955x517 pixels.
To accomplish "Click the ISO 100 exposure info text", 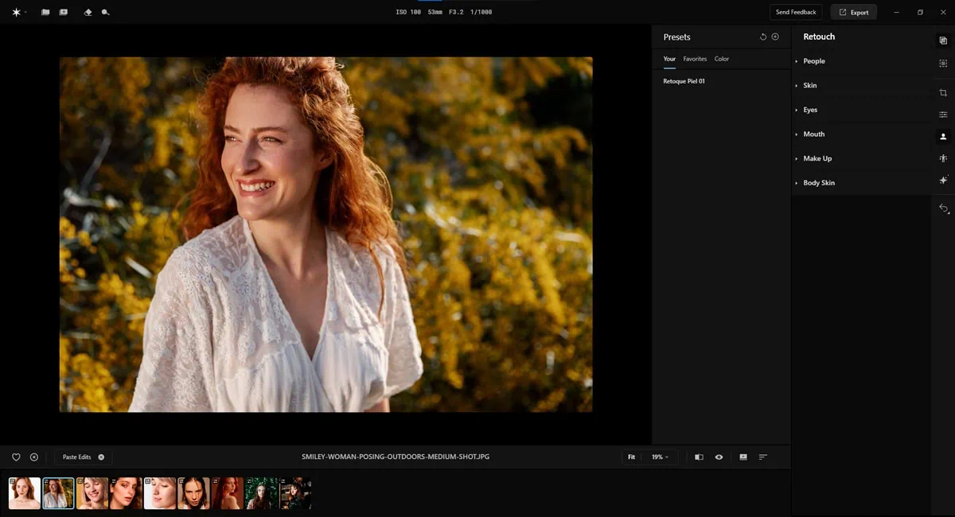I will click(x=408, y=13).
